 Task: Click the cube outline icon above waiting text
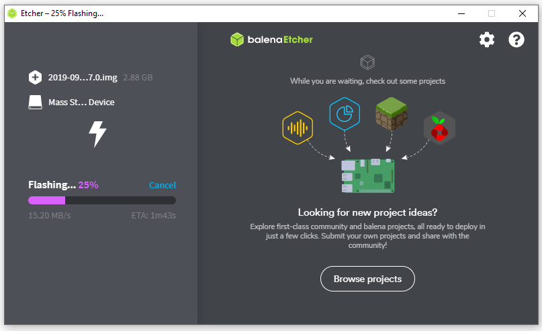tap(367, 62)
